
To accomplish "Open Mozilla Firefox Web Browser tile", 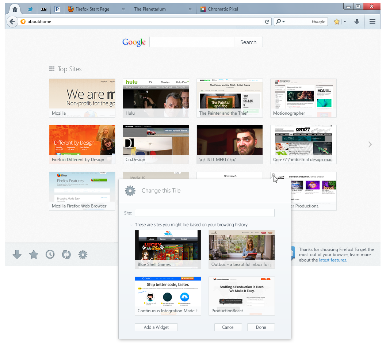I will (82, 191).
